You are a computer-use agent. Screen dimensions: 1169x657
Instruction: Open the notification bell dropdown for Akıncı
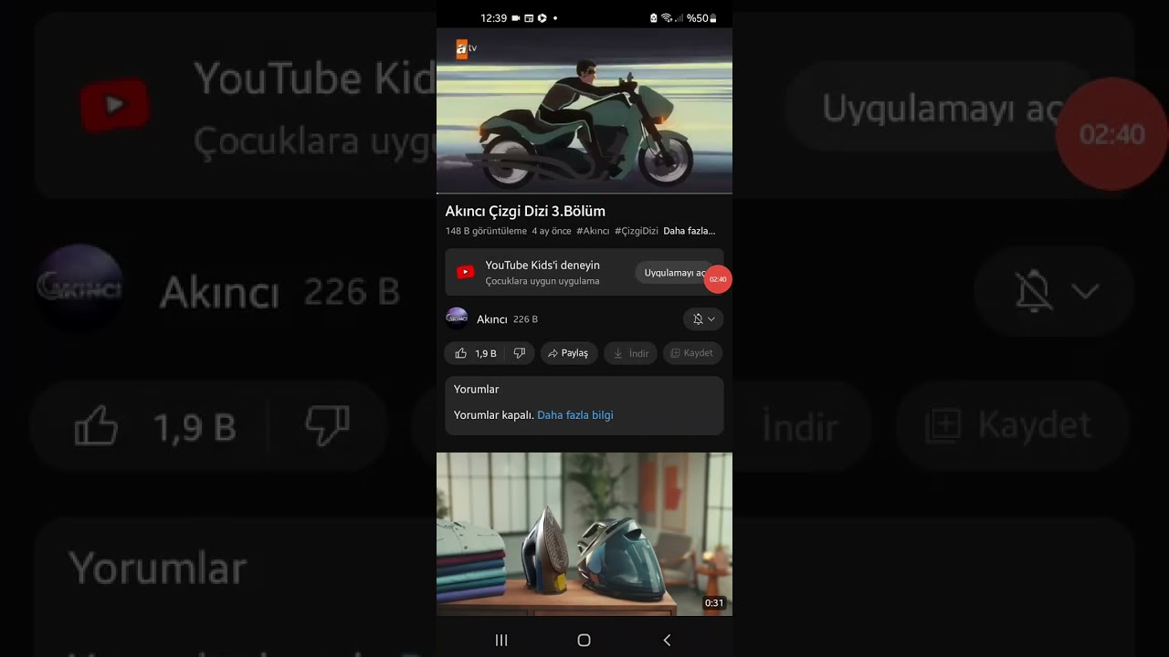click(x=703, y=319)
